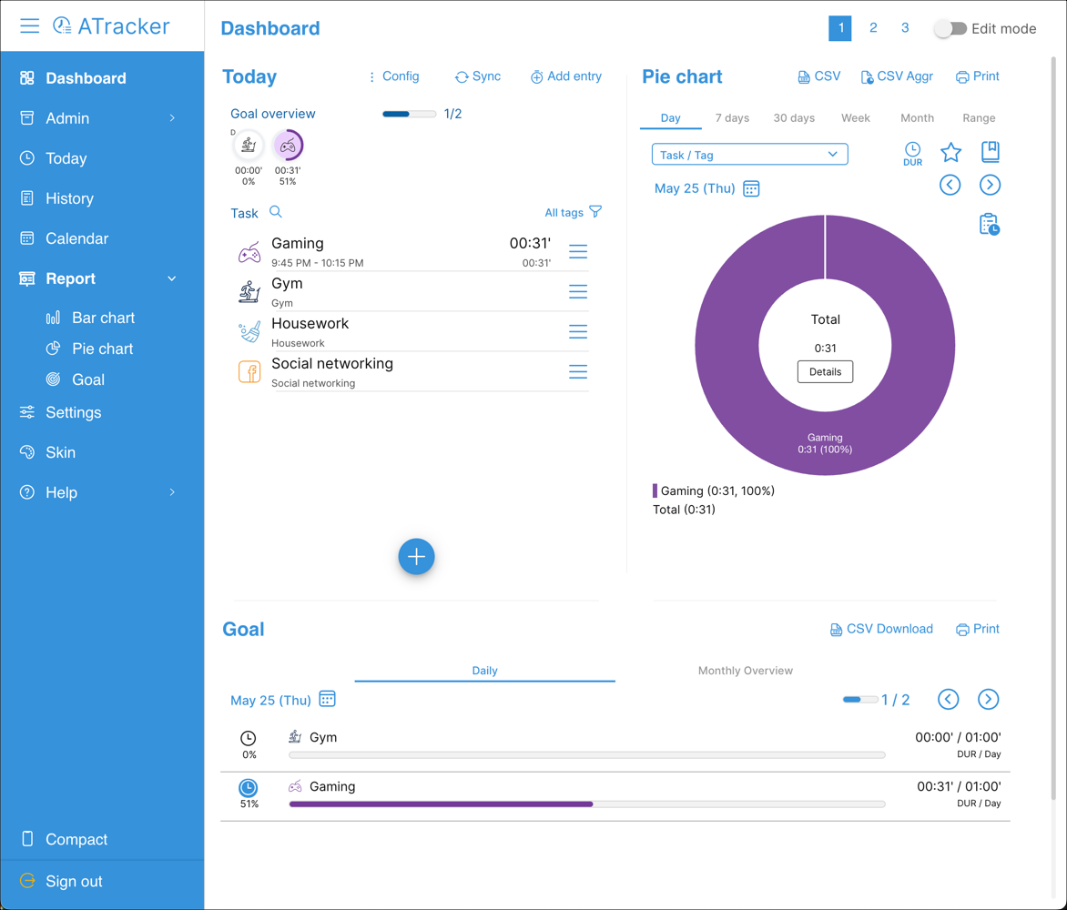The width and height of the screenshot is (1067, 910).
Task: Open the calendar icon next to May 25
Action: tap(749, 187)
